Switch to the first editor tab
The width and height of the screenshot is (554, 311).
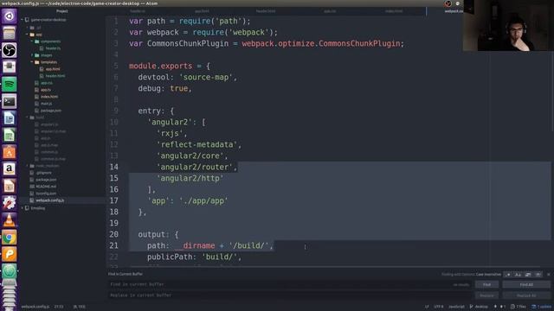[138, 11]
